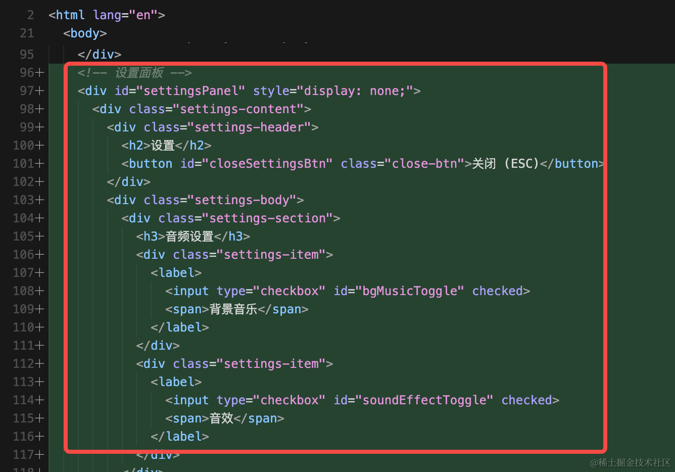Image resolution: width=675 pixels, height=472 pixels.
Task: Click the closing div tag on line 102
Action: point(129,182)
